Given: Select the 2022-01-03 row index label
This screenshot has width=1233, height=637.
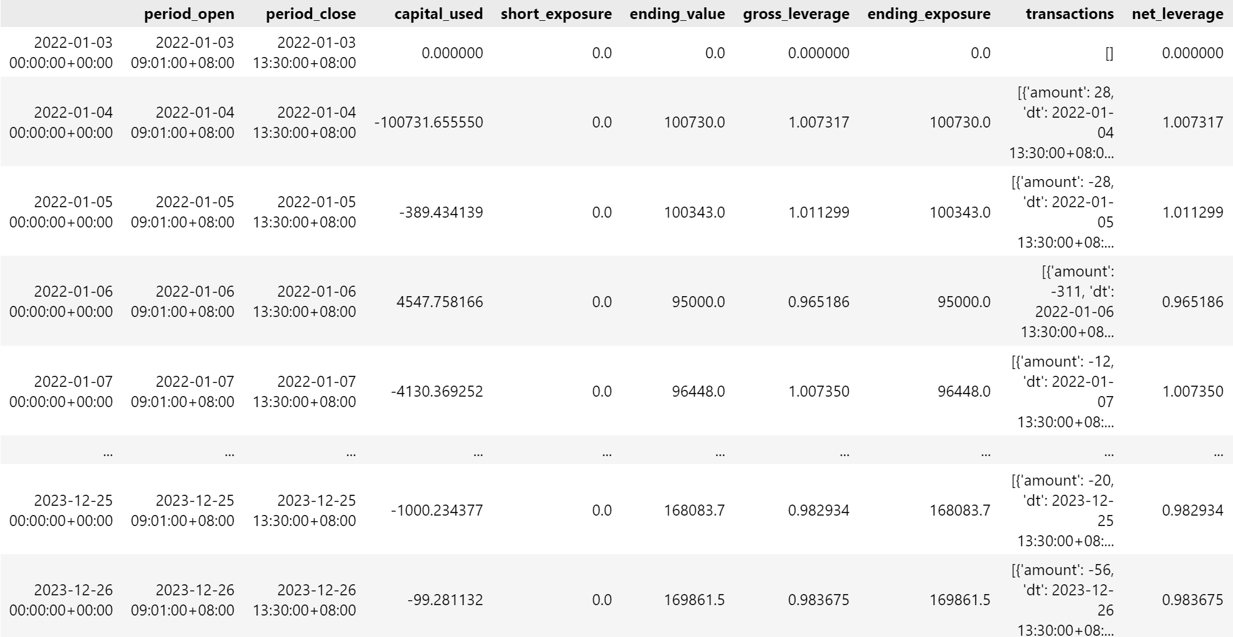Looking at the screenshot, I should click(61, 53).
